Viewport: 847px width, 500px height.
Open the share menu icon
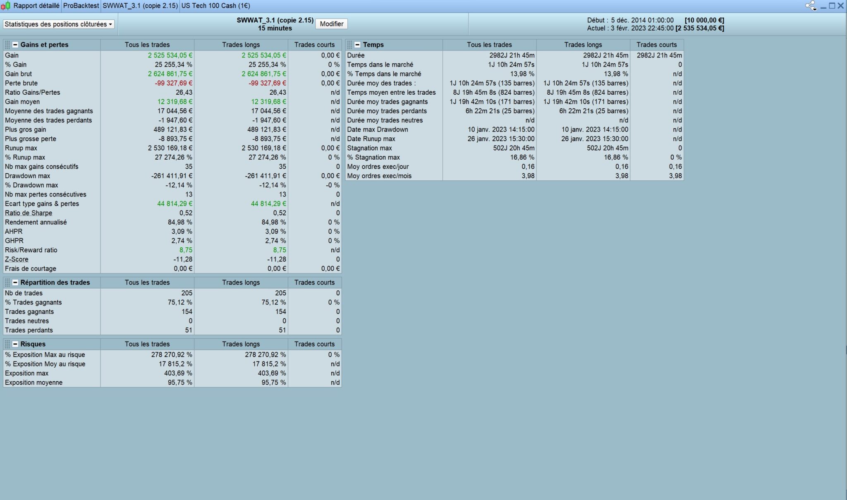[811, 6]
